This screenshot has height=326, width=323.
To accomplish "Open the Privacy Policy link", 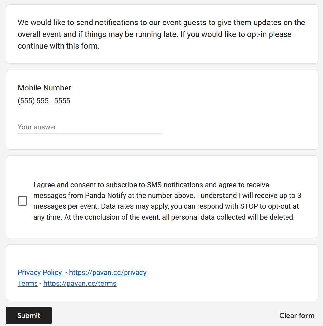I will pos(40,272).
